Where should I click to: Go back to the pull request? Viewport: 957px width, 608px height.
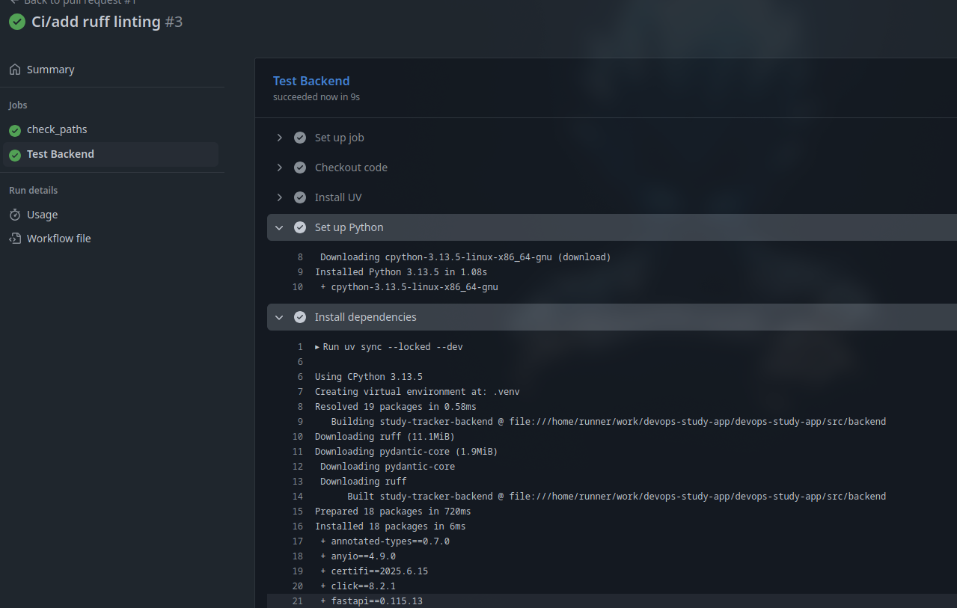tap(73, 2)
